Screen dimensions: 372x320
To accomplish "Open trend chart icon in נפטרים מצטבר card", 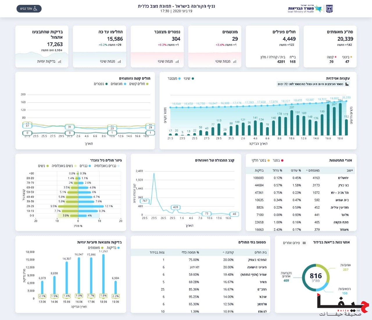I will click(177, 62).
